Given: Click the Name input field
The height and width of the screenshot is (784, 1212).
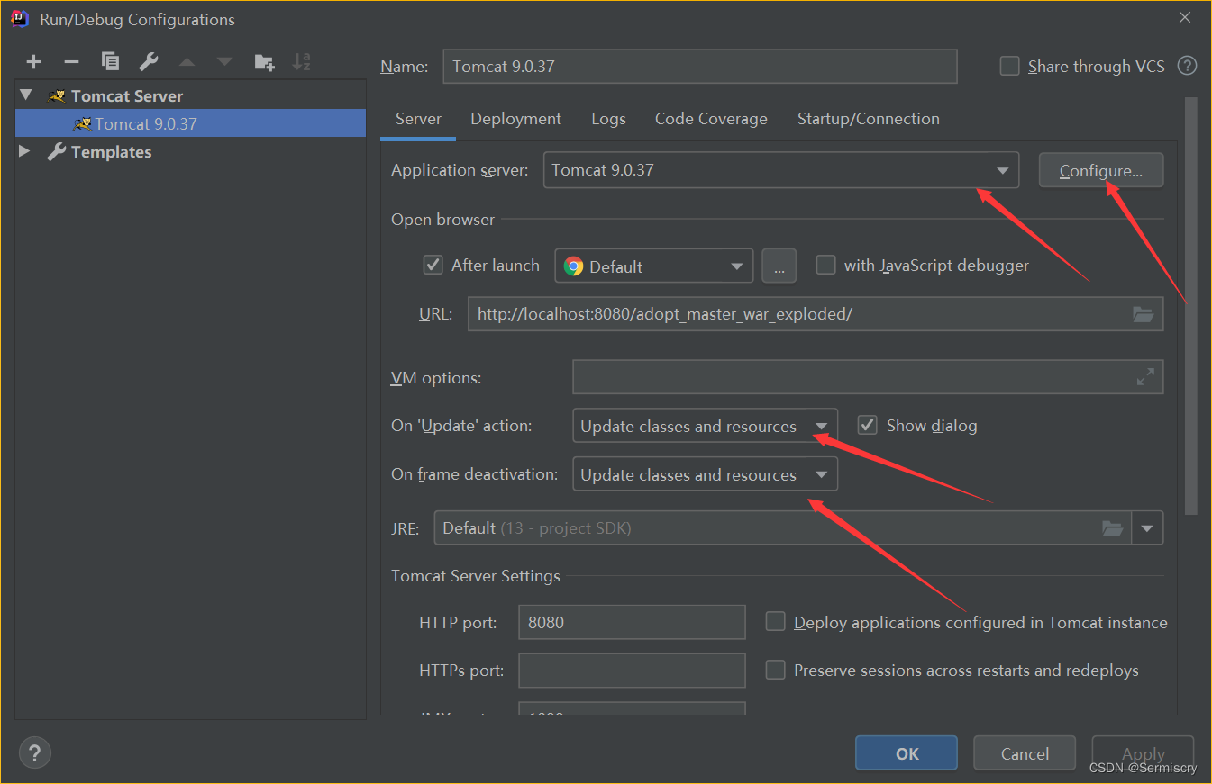Looking at the screenshot, I should 699,67.
